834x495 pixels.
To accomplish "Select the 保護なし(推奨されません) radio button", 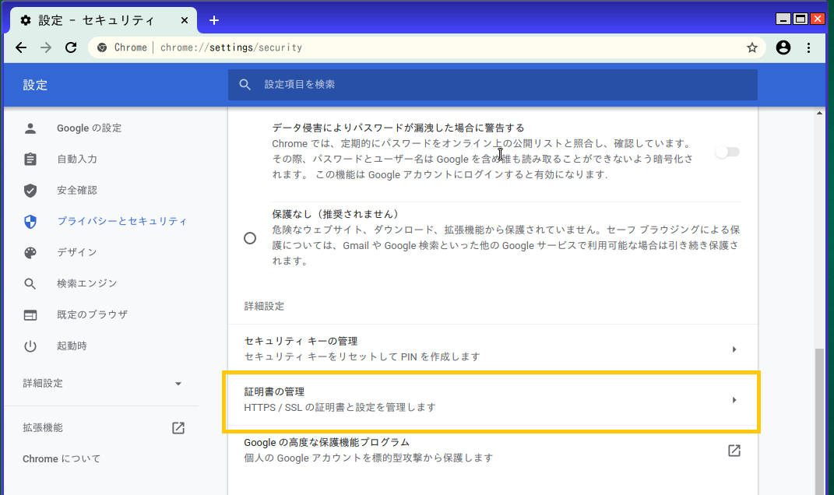I will (250, 238).
